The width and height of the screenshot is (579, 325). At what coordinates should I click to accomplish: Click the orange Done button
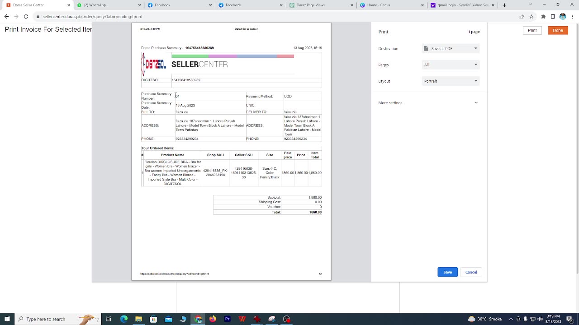click(558, 30)
